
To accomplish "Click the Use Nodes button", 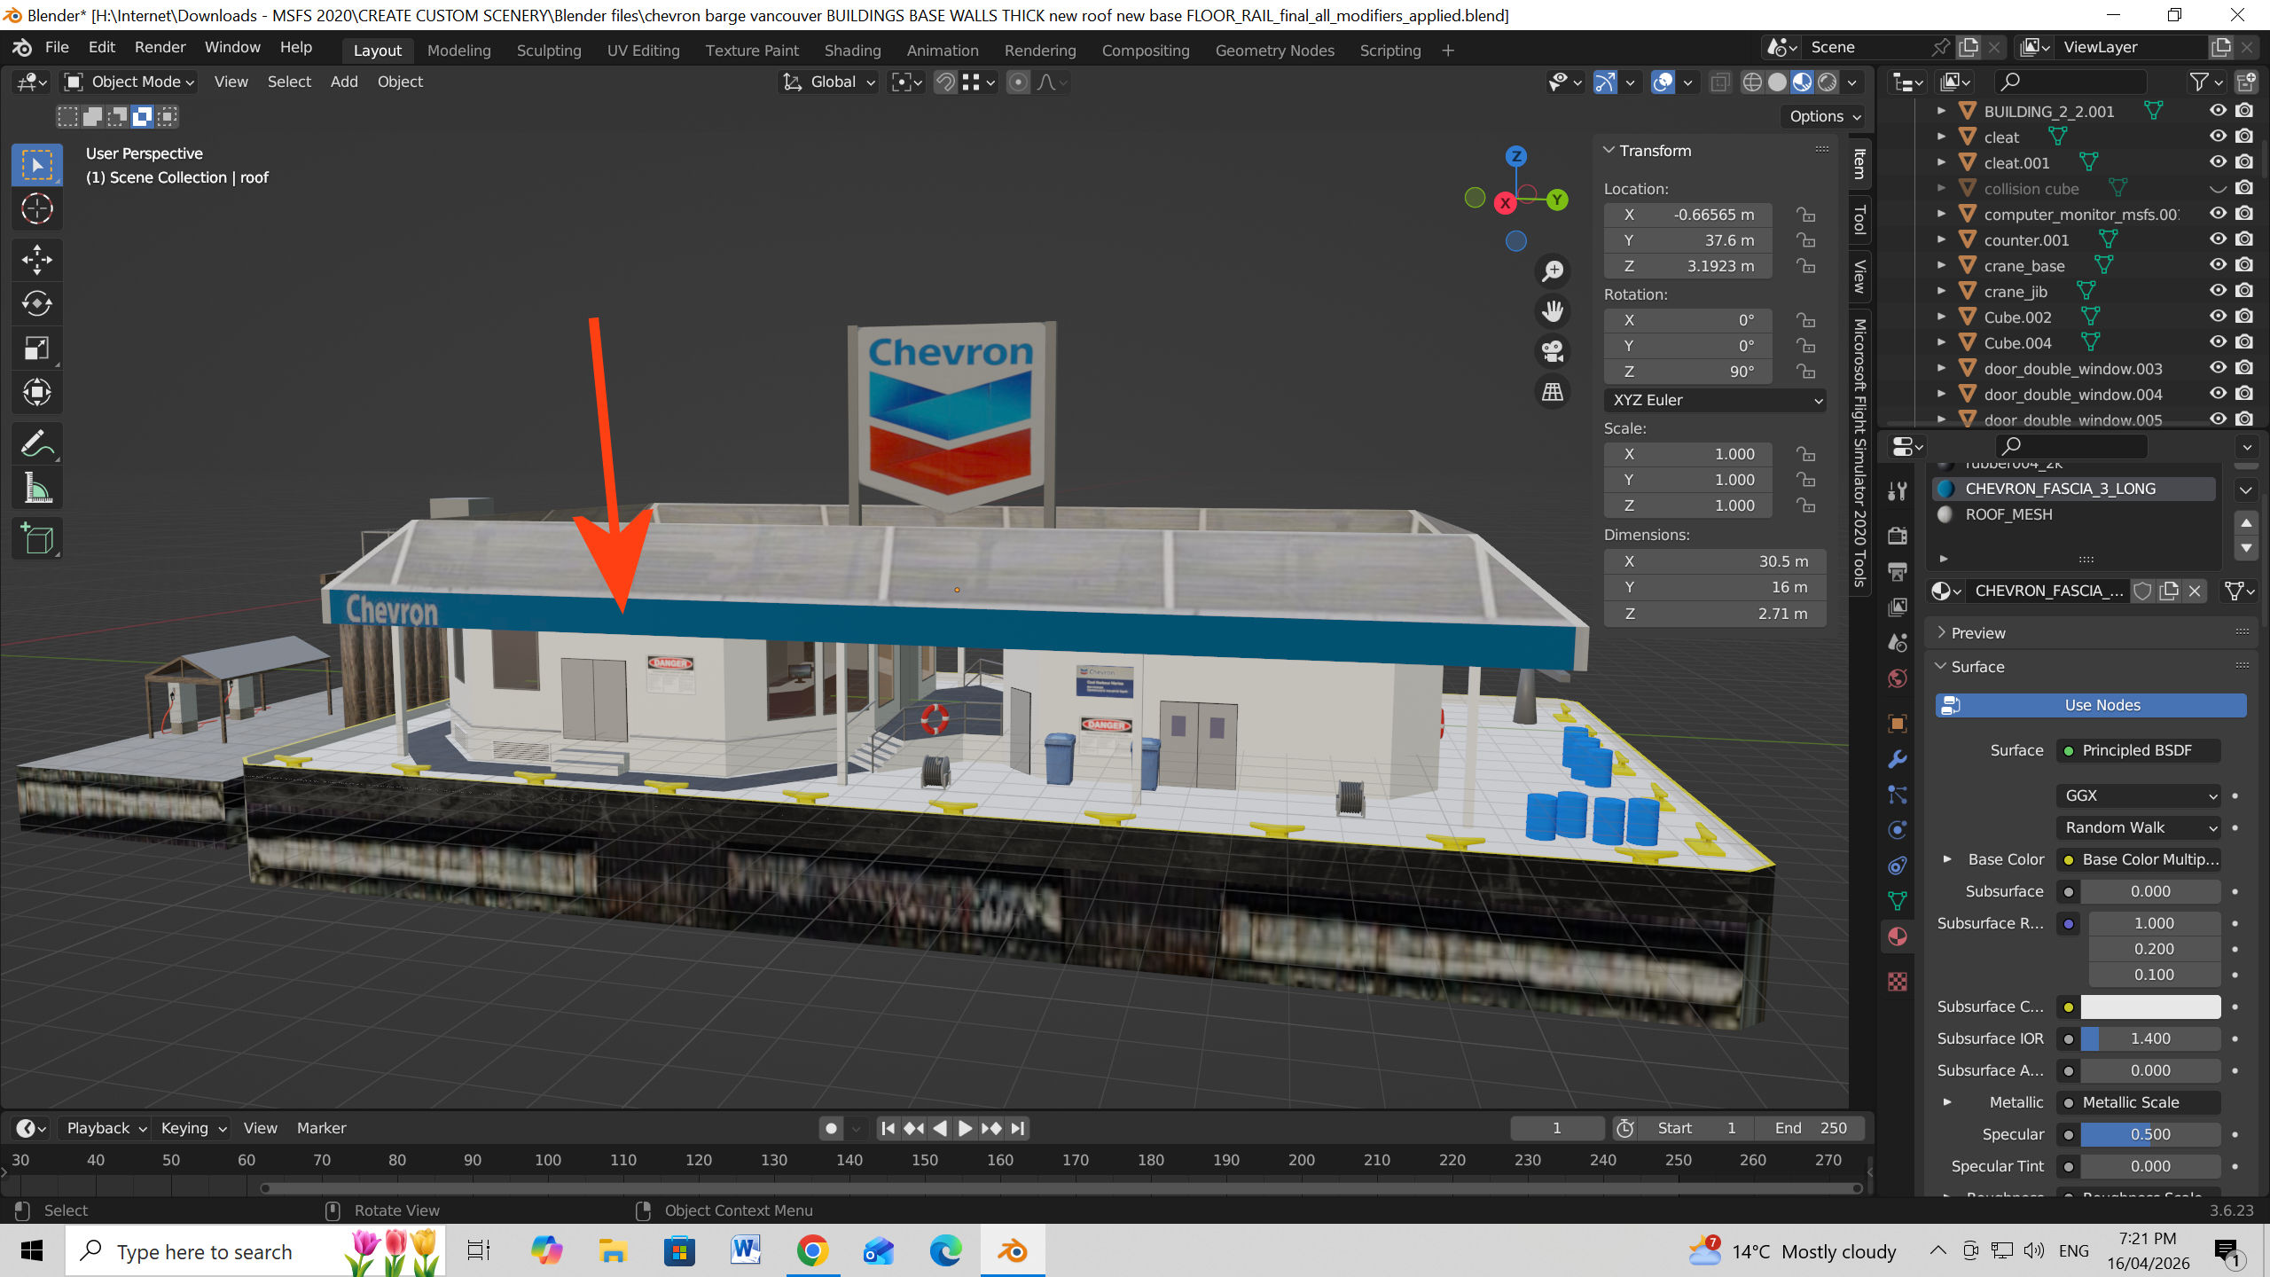I will (x=2091, y=705).
